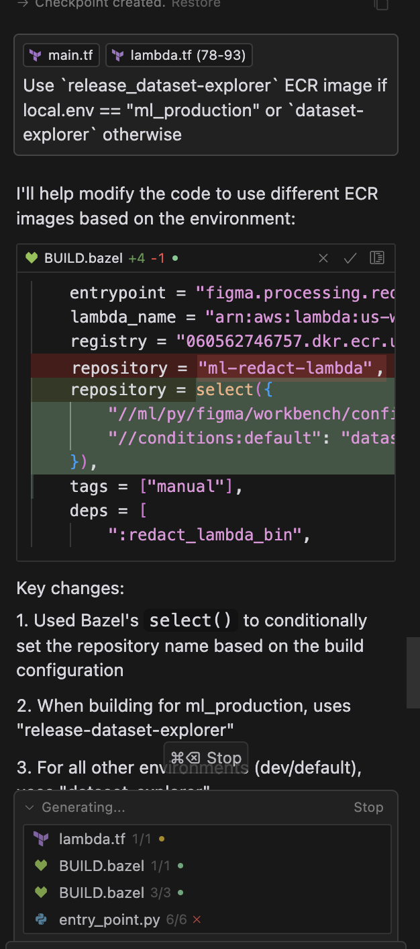
Task: Click Restore checkpoint link
Action: tap(195, 3)
